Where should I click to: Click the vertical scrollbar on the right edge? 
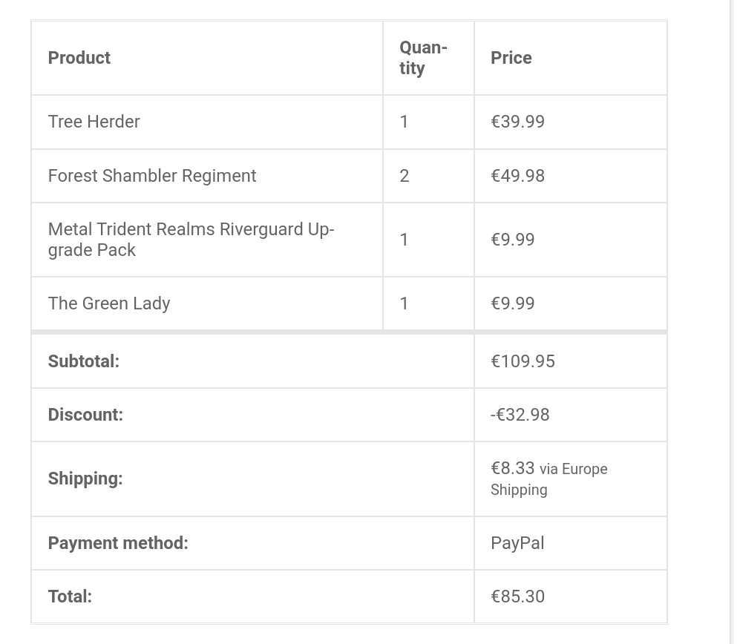point(733,322)
